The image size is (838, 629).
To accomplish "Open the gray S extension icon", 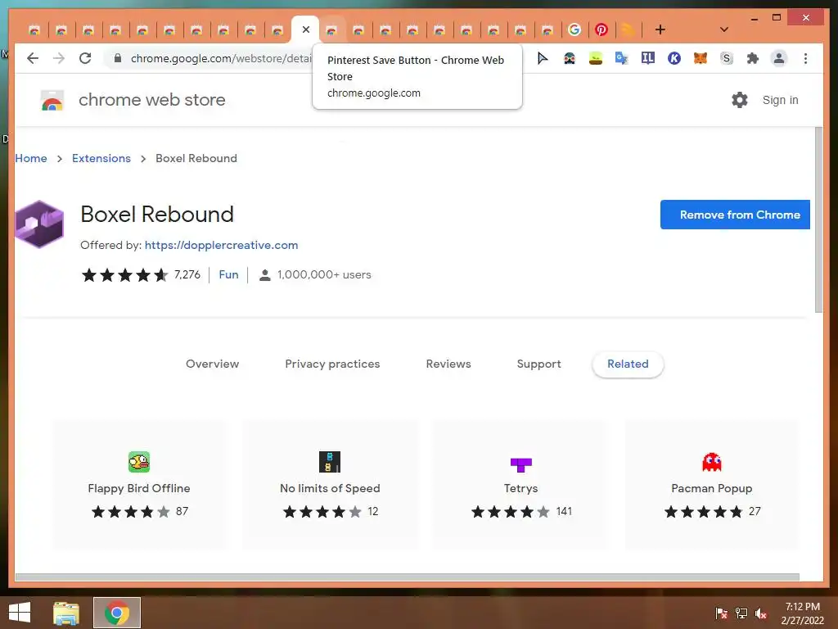I will 727,58.
